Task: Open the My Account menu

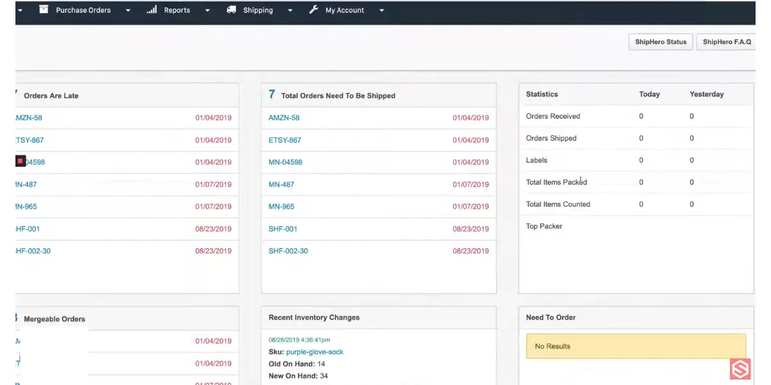Action: tap(344, 10)
